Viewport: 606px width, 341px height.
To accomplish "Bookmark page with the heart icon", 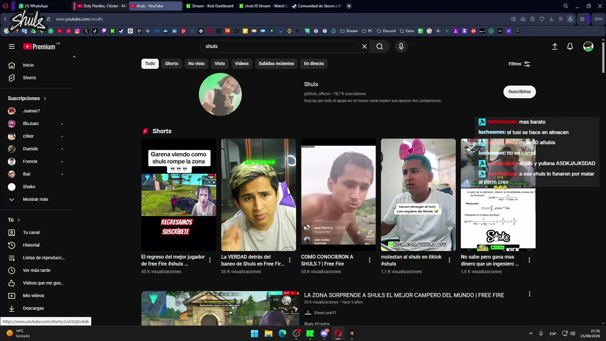I will click(542, 19).
